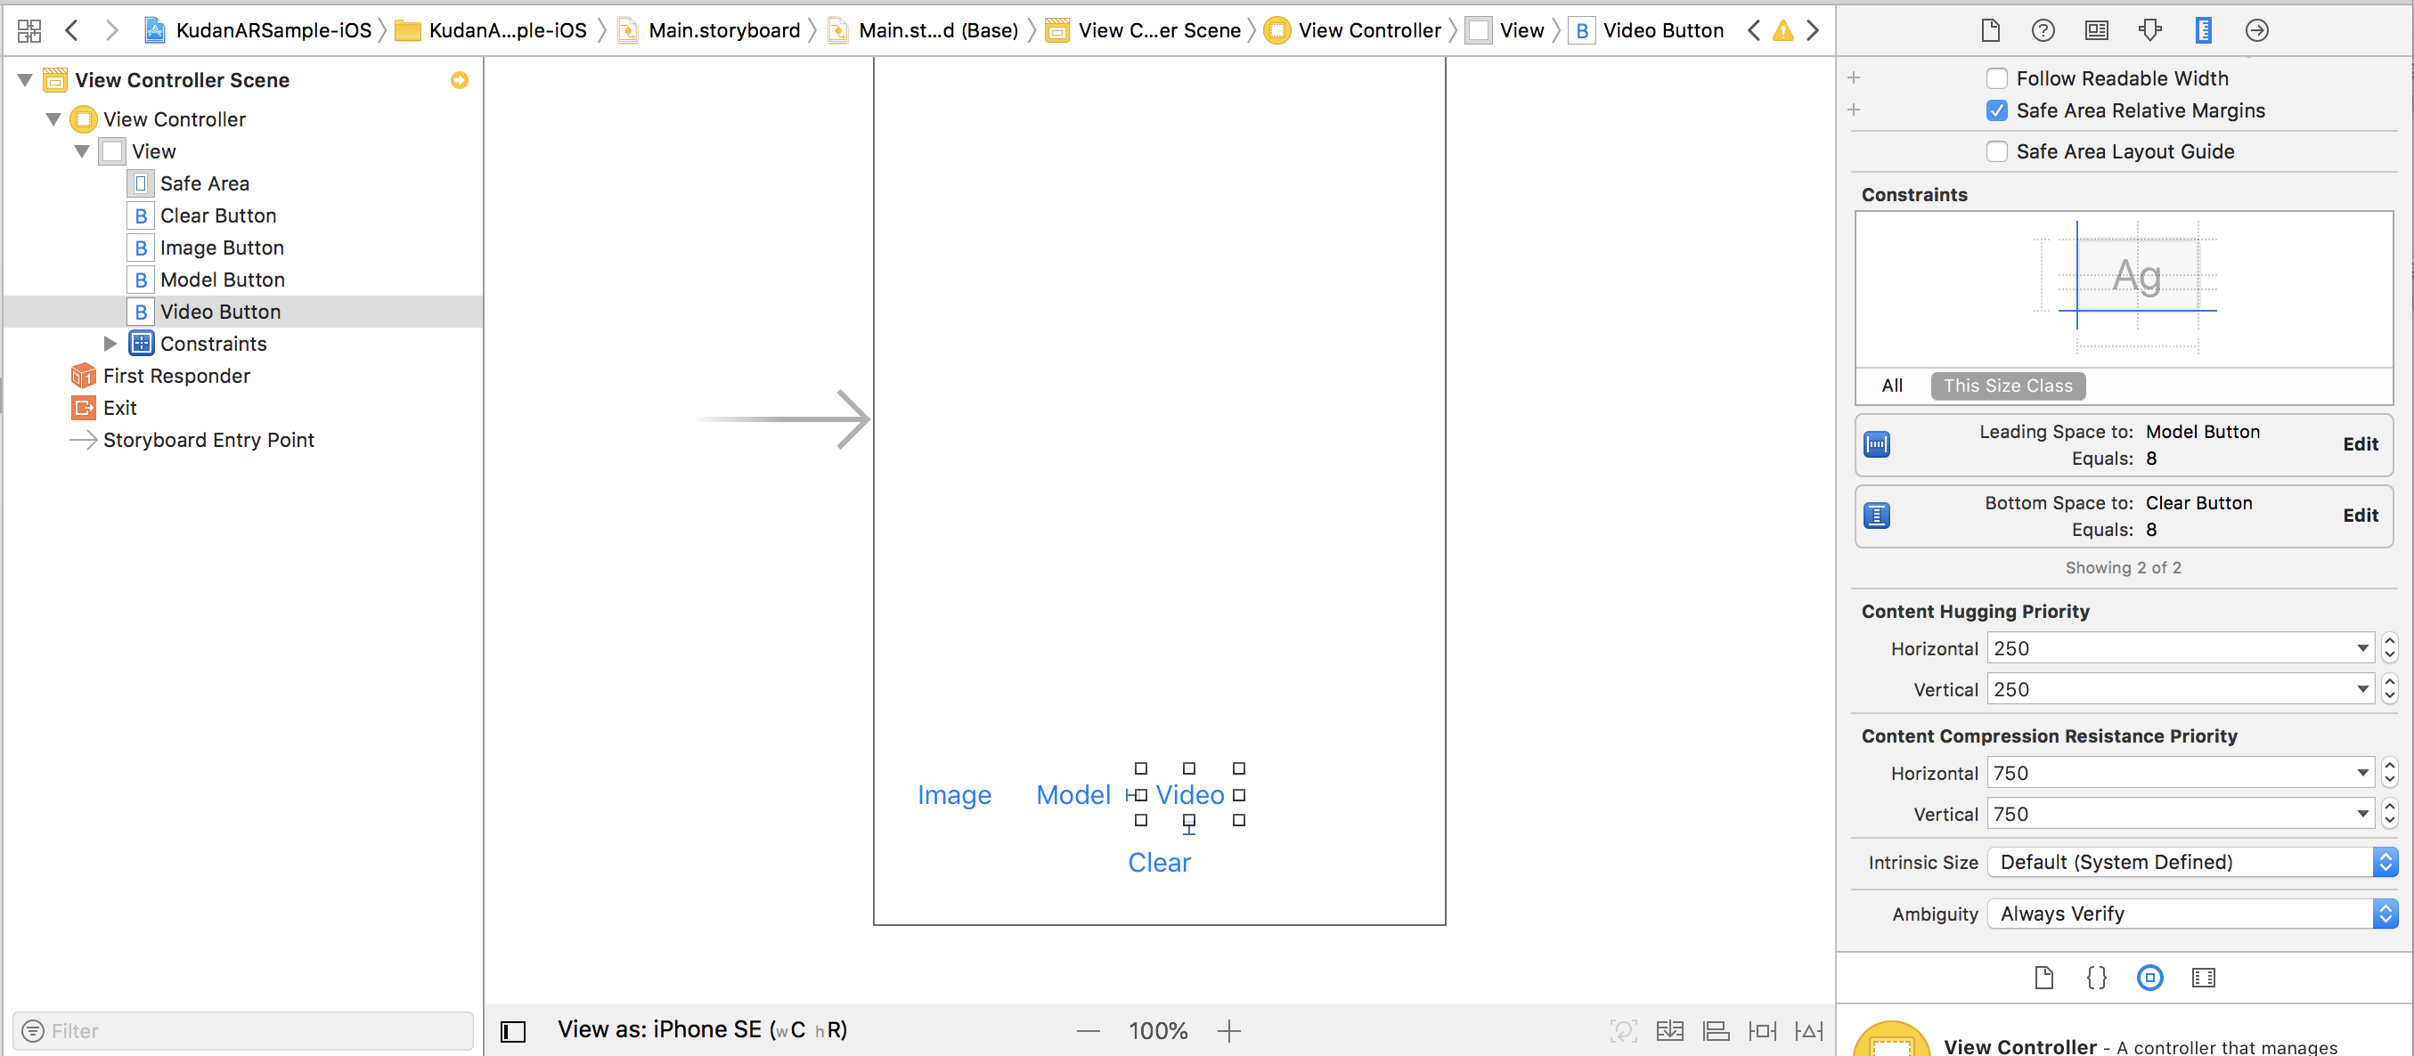Toggle the document outline panel
This screenshot has height=1056, width=2414.
(x=512, y=1031)
